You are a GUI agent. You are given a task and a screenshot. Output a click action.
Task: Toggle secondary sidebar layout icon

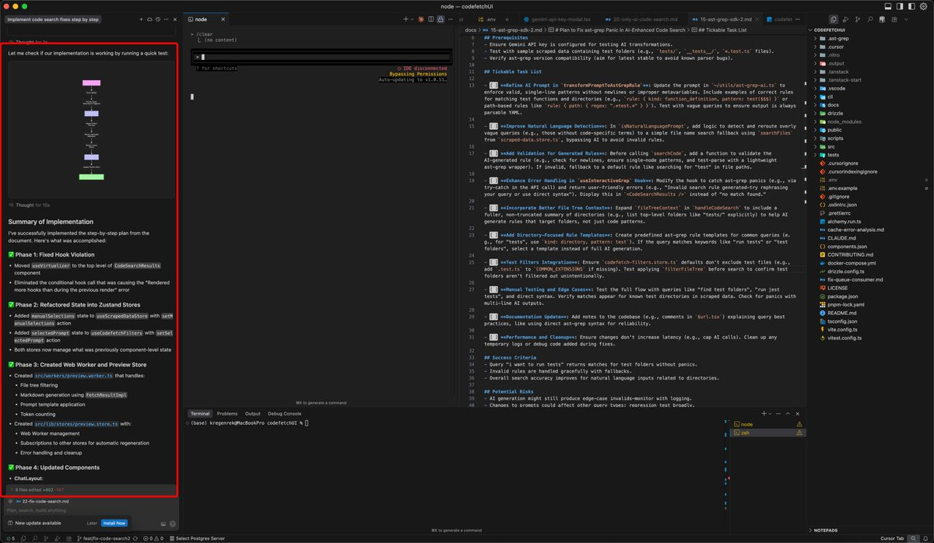click(911, 6)
